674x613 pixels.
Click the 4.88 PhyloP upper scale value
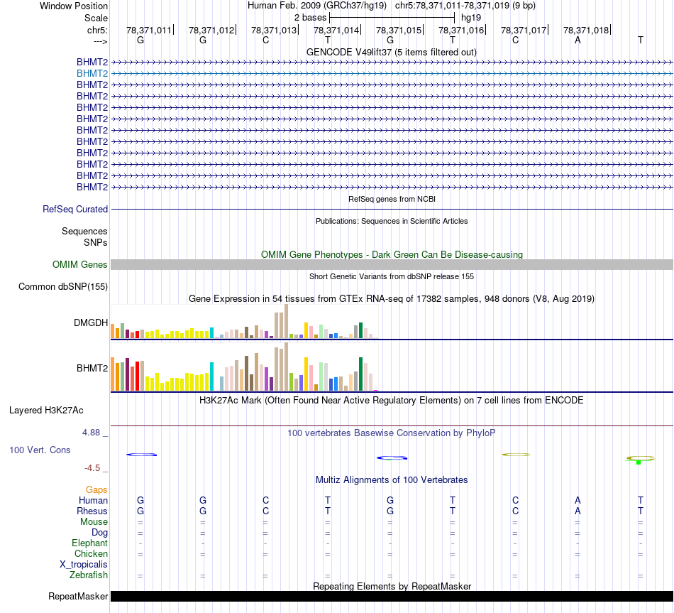tap(91, 433)
